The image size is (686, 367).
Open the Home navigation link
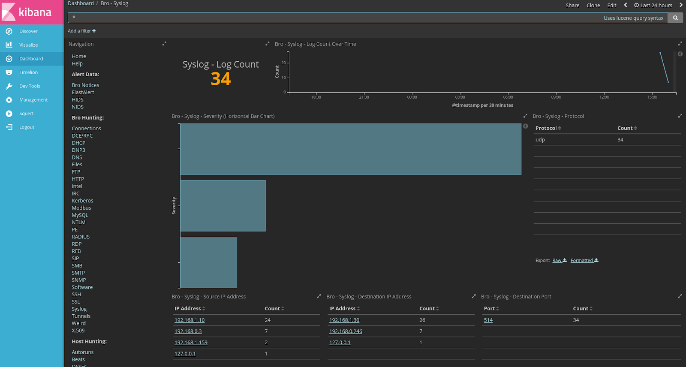point(79,56)
